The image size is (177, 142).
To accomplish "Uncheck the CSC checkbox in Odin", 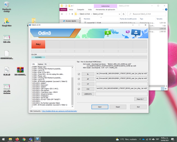I will (x=79, y=89).
